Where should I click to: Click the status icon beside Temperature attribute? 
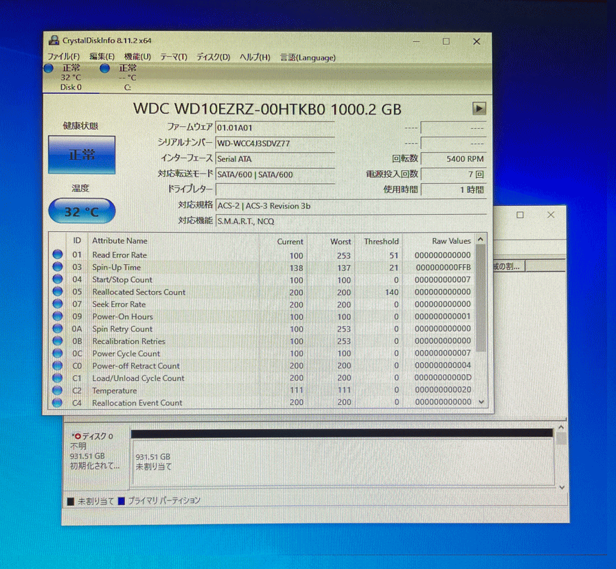pos(57,390)
